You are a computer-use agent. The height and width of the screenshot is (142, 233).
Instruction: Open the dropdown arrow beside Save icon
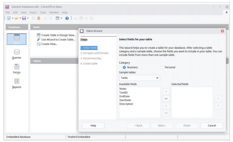(28, 18)
